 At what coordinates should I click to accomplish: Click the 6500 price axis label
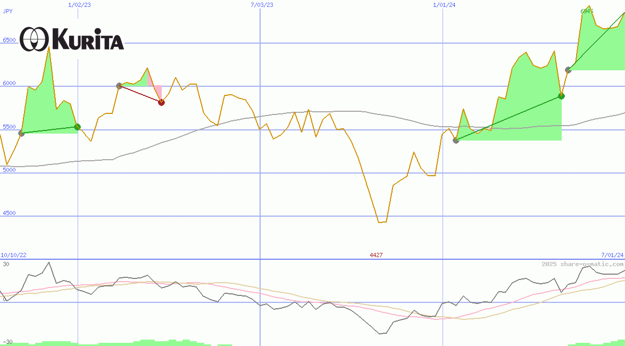(x=9, y=40)
